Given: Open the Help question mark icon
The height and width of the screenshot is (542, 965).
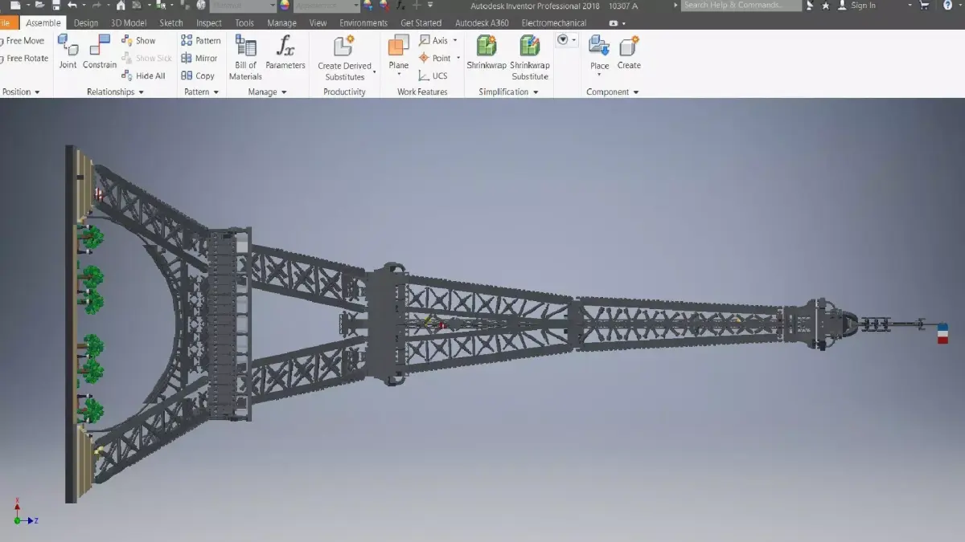Looking at the screenshot, I should 947,6.
